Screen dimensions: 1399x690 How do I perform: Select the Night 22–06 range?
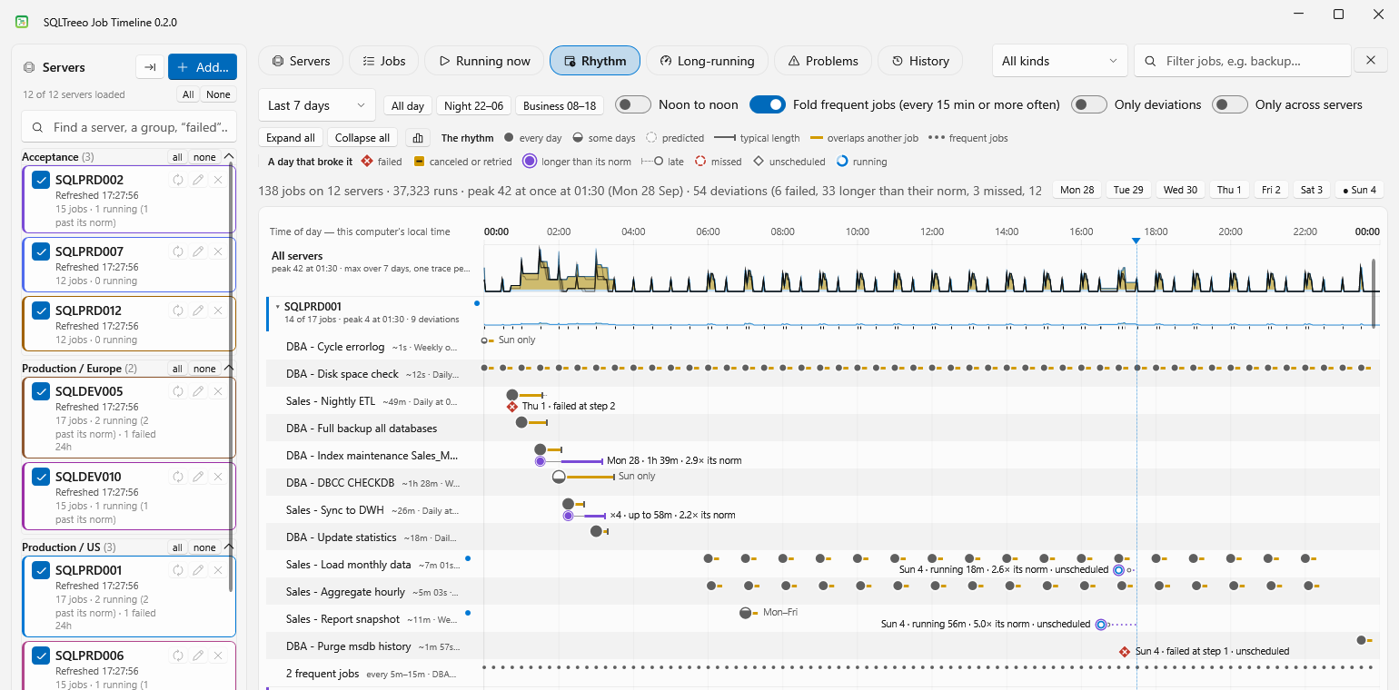click(473, 105)
